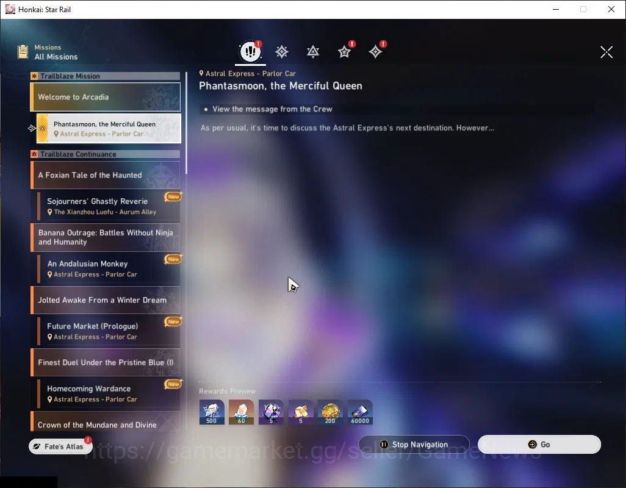Viewport: 626px width, 488px height.
Task: Select A Foxian Tale of the Haunted
Action: tap(106, 175)
